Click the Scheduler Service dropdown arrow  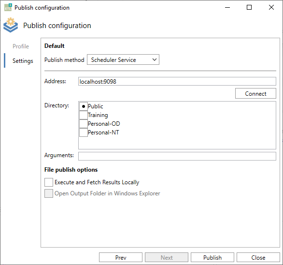pos(155,59)
